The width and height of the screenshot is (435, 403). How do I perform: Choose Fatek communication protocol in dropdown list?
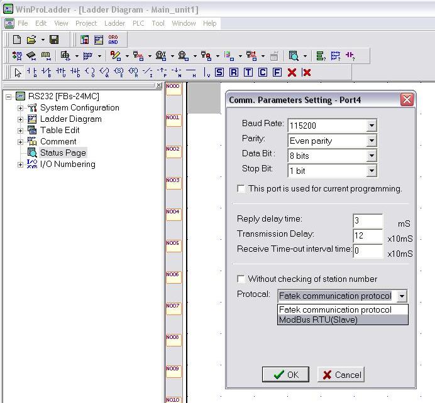[x=343, y=309]
